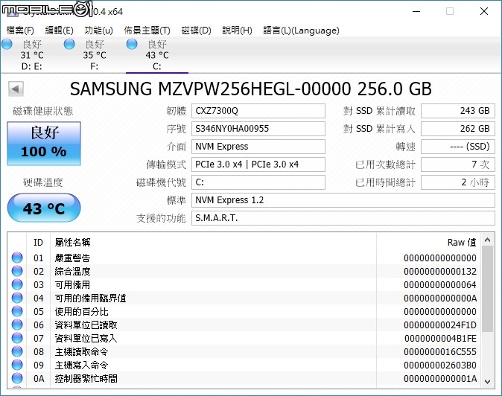Click the serial number field S346NY0HA00955
Image resolution: width=502 pixels, height=396 pixels.
tap(258, 129)
